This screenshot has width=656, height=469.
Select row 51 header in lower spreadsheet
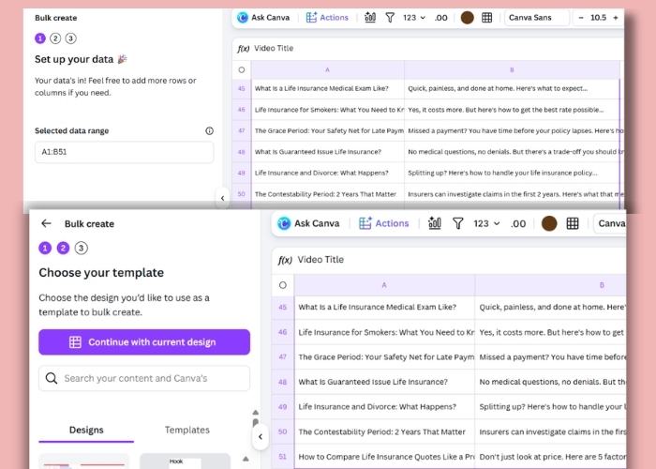[x=283, y=457]
